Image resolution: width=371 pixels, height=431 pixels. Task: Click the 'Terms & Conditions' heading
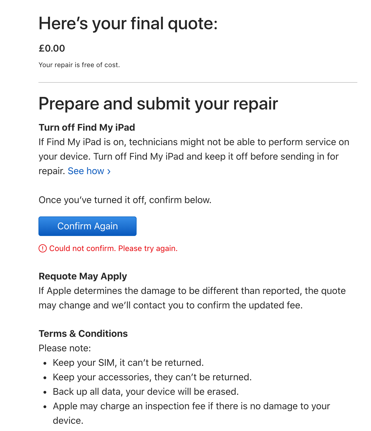[x=83, y=333]
